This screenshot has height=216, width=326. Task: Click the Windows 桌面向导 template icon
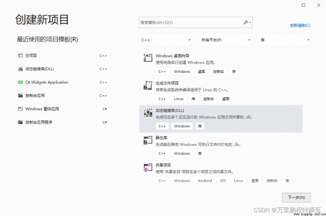coord(148,57)
